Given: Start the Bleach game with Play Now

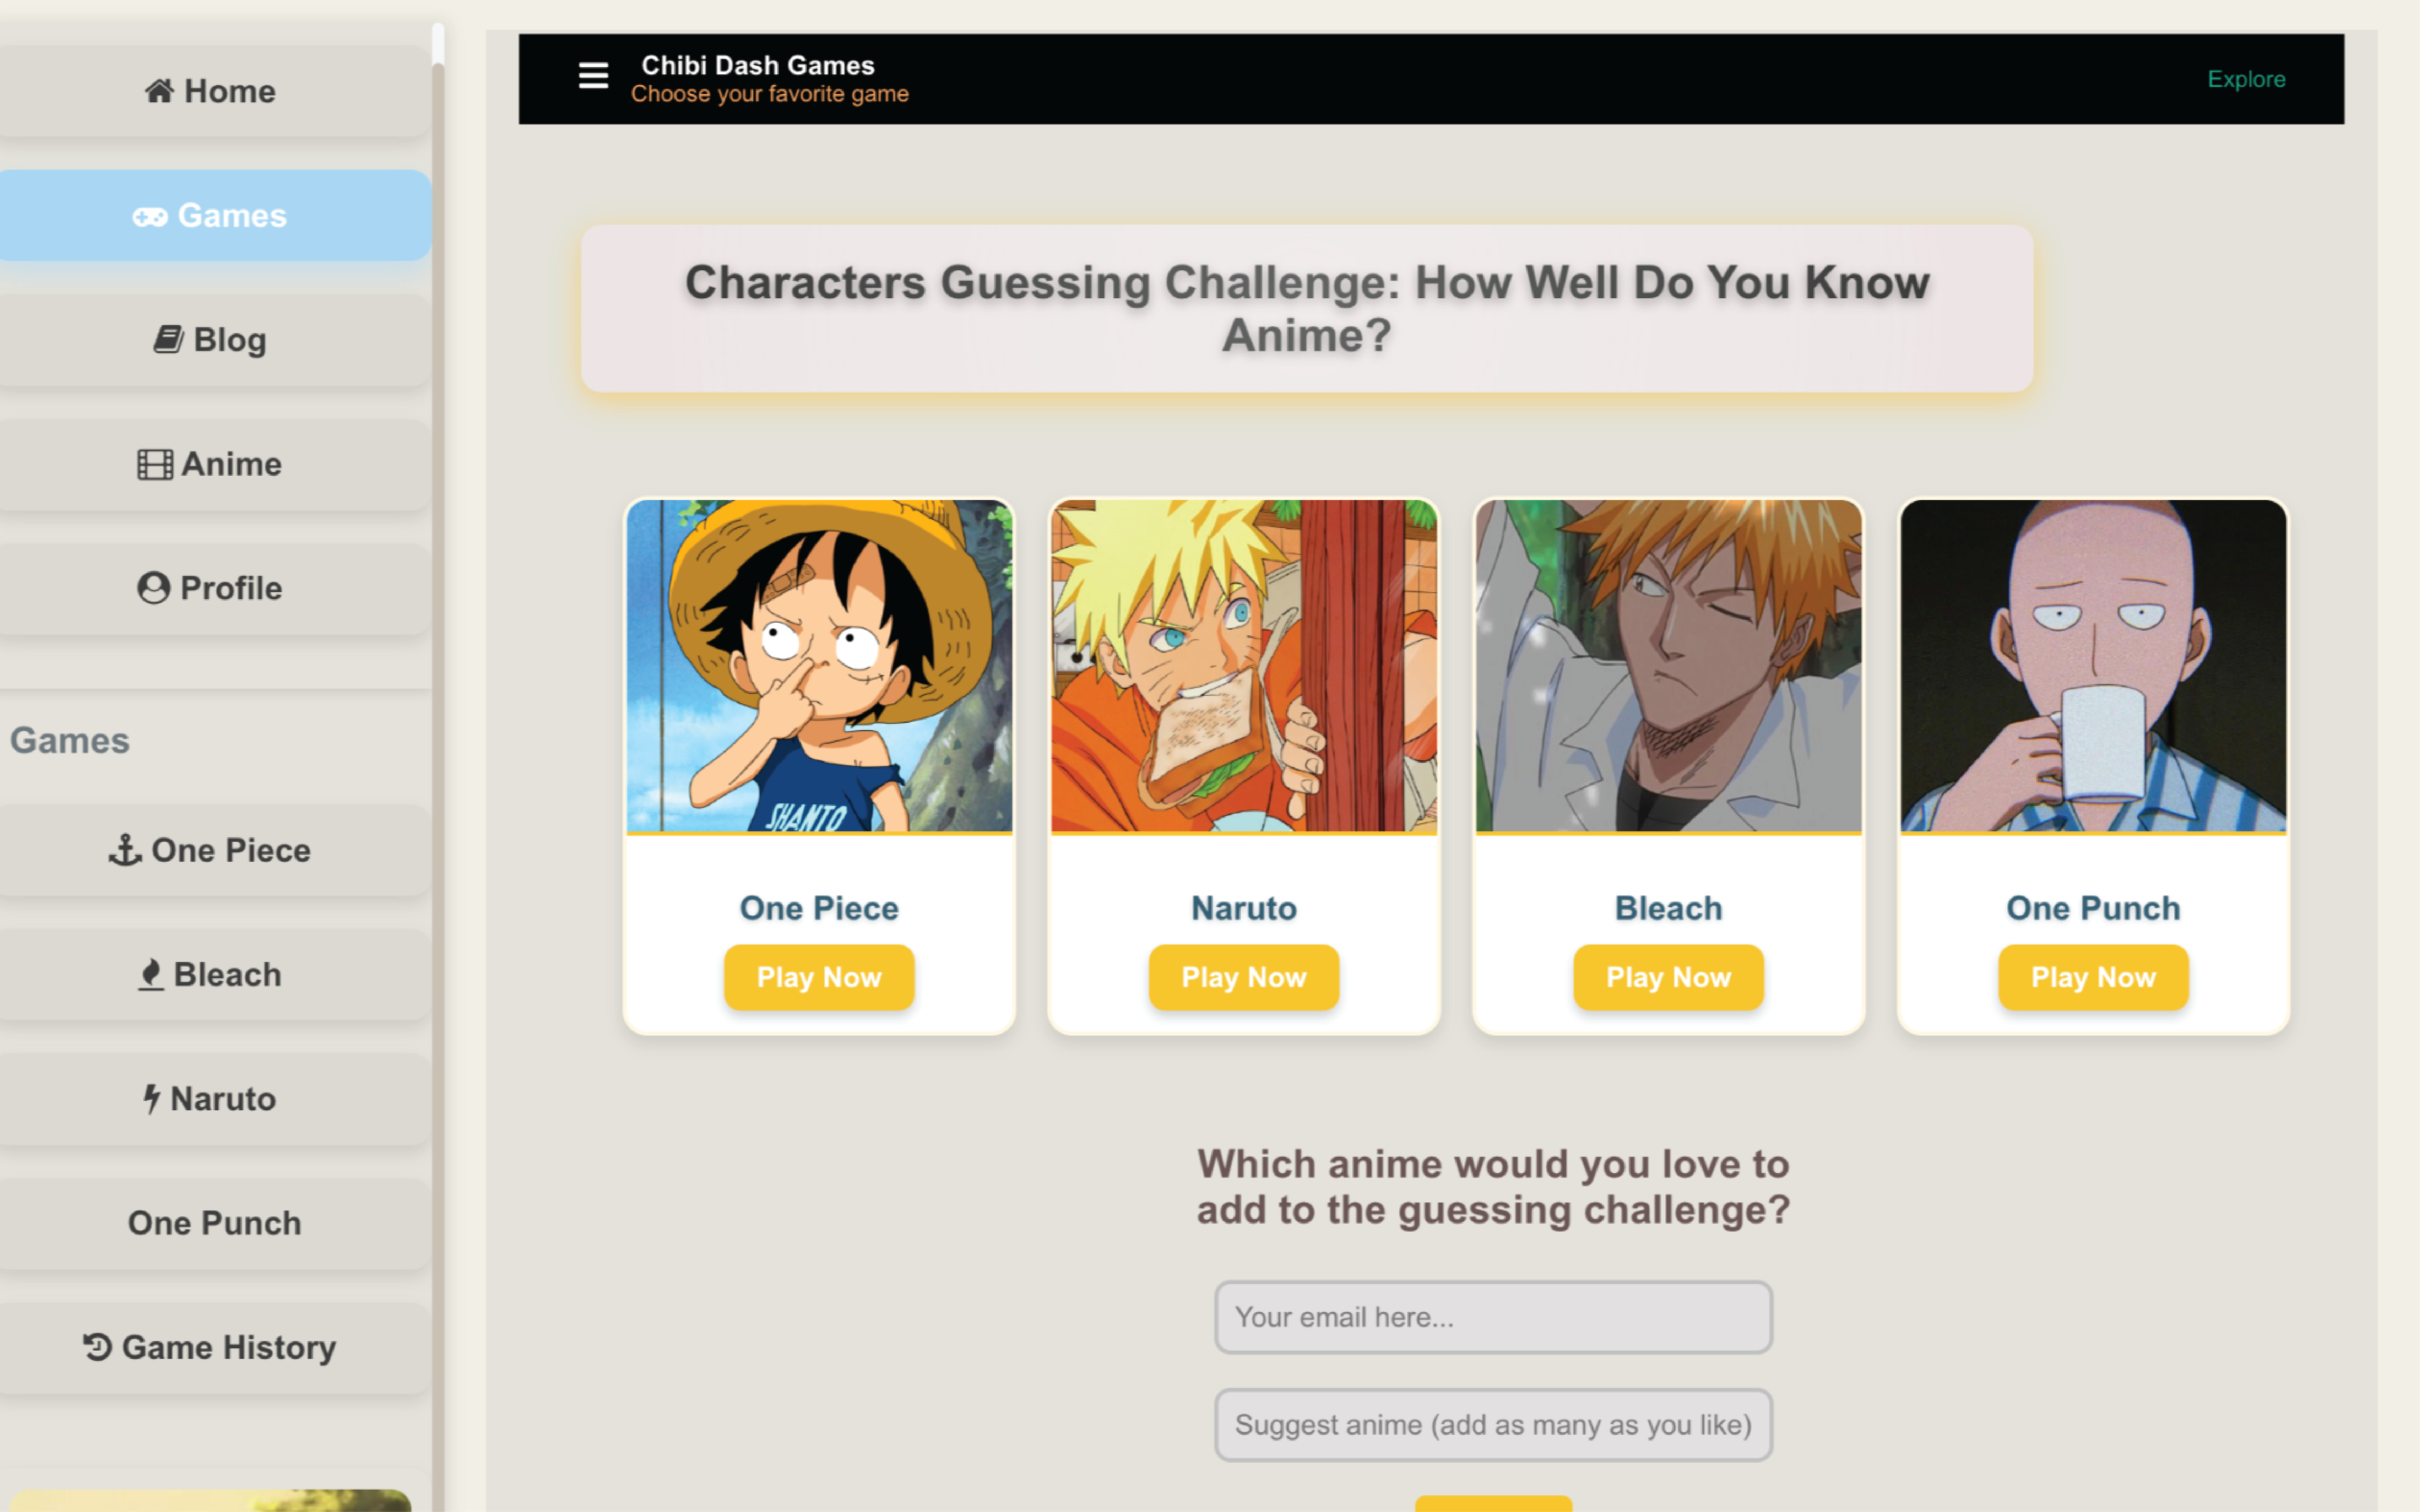Looking at the screenshot, I should pyautogui.click(x=1668, y=977).
